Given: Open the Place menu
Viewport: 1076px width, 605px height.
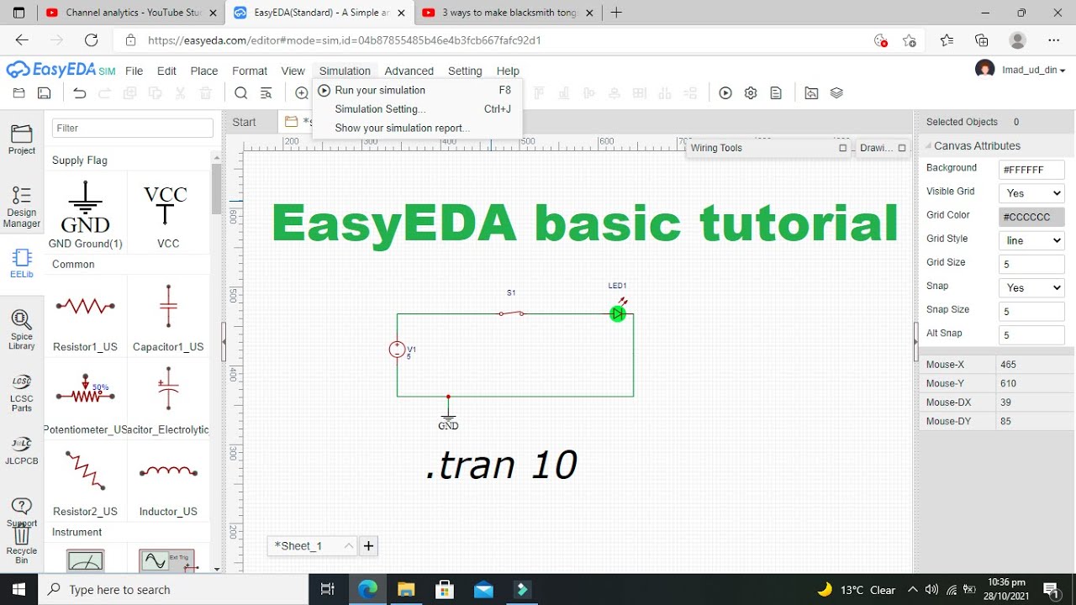Looking at the screenshot, I should click(x=204, y=71).
